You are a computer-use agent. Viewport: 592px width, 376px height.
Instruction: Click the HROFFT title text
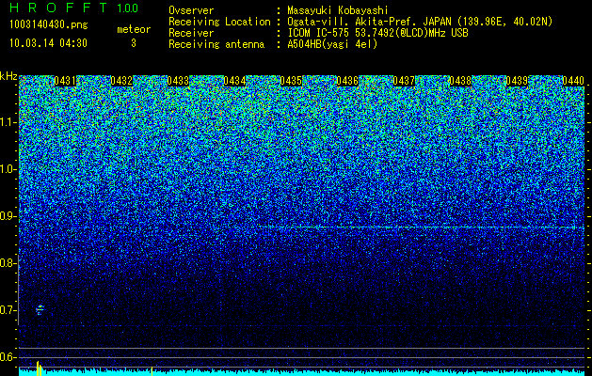pos(58,8)
